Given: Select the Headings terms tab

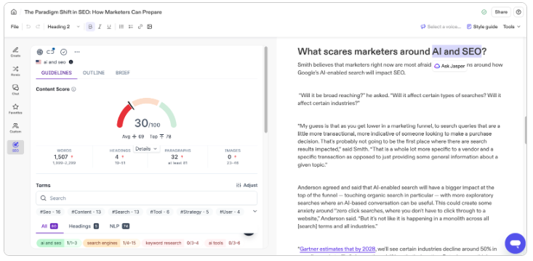Looking at the screenshot, I should [84, 226].
